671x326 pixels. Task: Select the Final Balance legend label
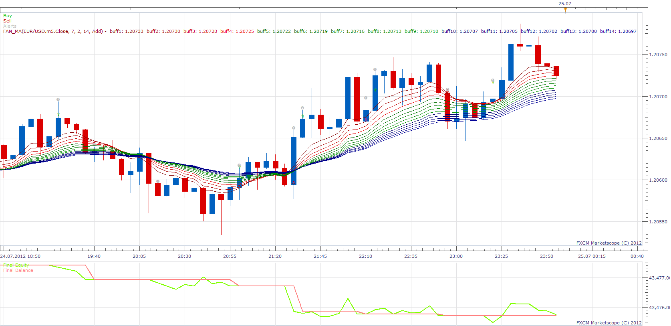pyautogui.click(x=18, y=270)
